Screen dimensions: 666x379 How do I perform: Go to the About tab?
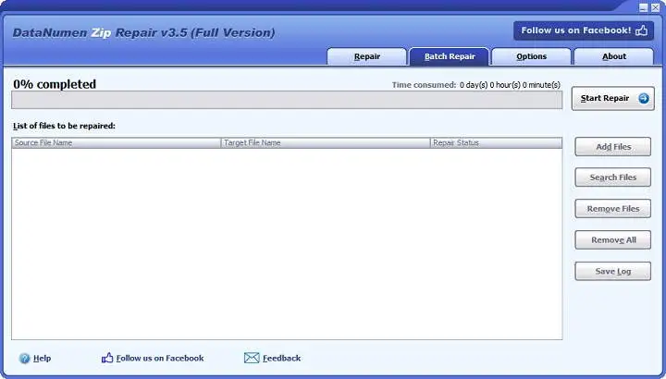coord(614,57)
